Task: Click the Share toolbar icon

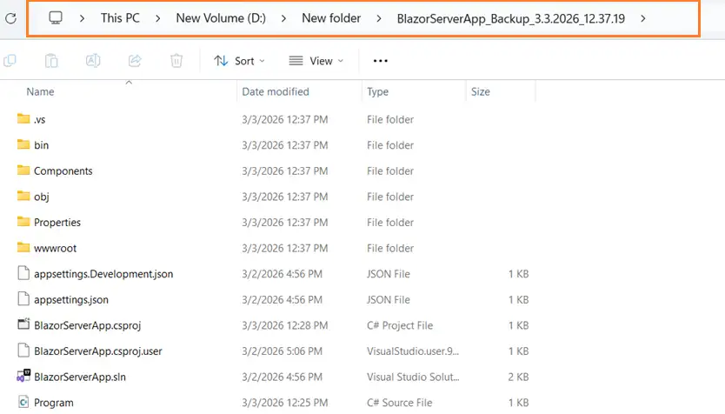Action: tap(135, 61)
